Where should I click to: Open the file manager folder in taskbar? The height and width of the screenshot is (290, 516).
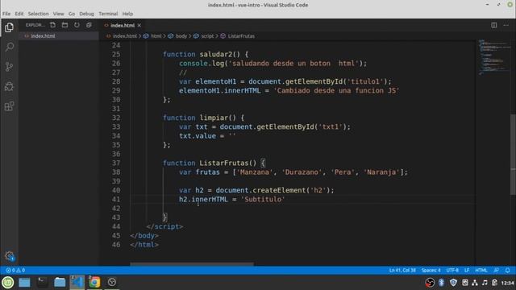tap(60, 283)
